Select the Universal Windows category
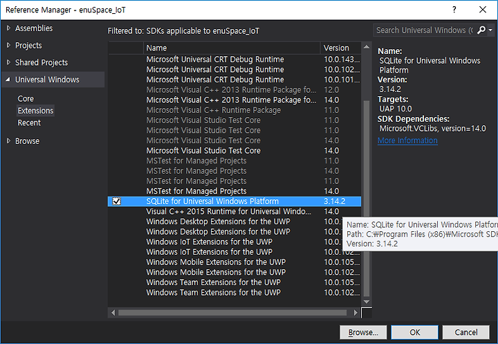Viewport: 498px width, 344px height. pos(47,80)
